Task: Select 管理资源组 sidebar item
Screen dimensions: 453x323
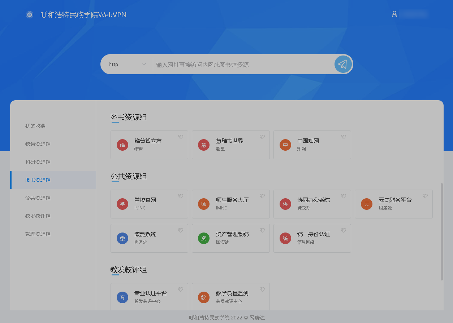Action: coord(38,234)
